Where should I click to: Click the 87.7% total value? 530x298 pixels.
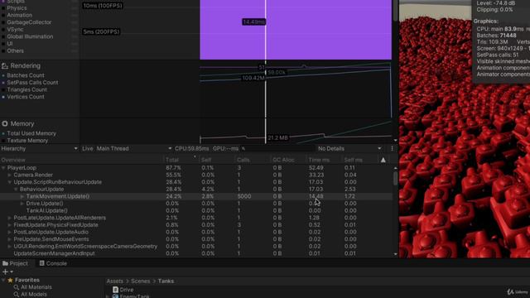coord(173,168)
